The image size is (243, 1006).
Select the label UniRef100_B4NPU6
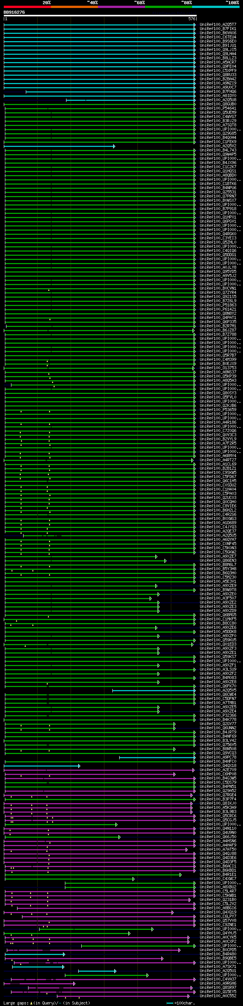click(218, 188)
